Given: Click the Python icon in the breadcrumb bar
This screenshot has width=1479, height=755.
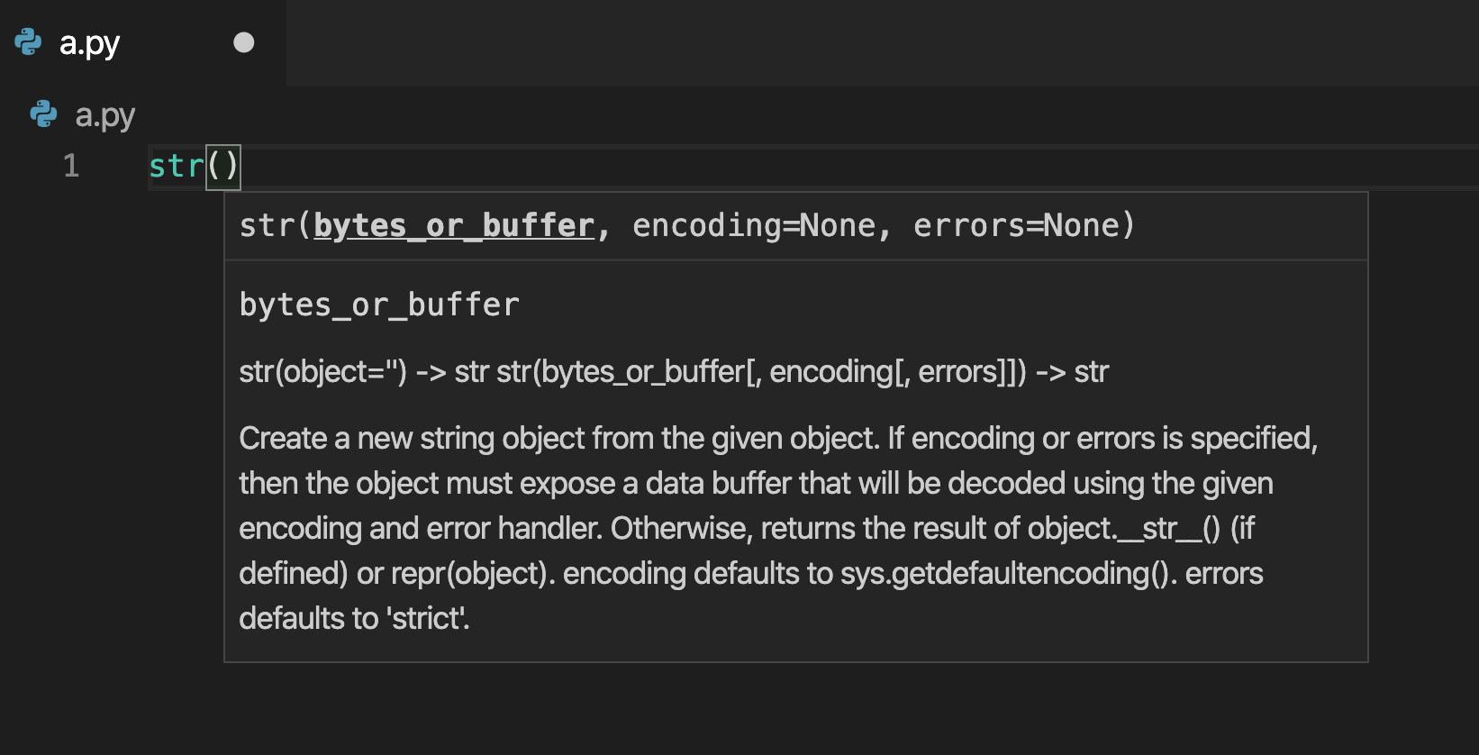Looking at the screenshot, I should 42,114.
